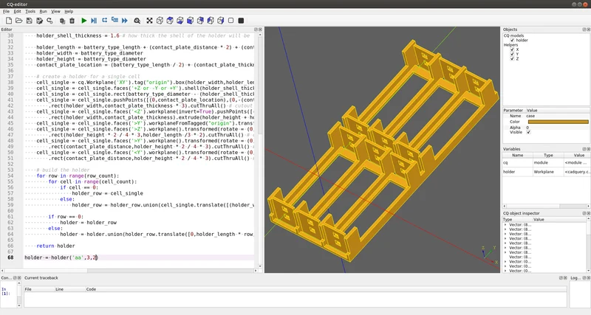
Task: Expand the first Vector row in object inspector
Action: pos(506,225)
